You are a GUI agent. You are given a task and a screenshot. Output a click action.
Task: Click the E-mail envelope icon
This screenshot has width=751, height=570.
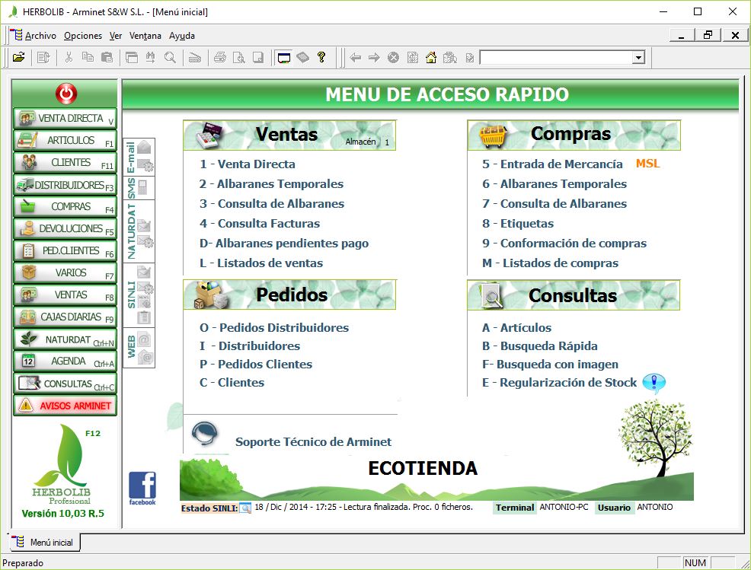point(144,147)
